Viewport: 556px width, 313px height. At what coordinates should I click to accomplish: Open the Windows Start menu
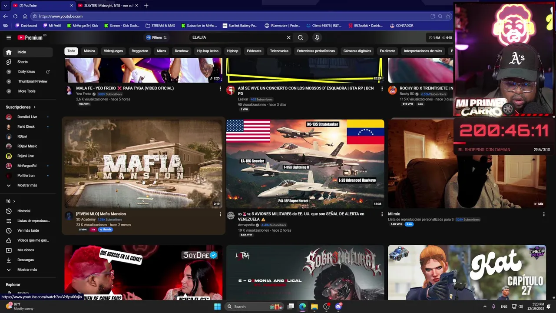tap(217, 306)
